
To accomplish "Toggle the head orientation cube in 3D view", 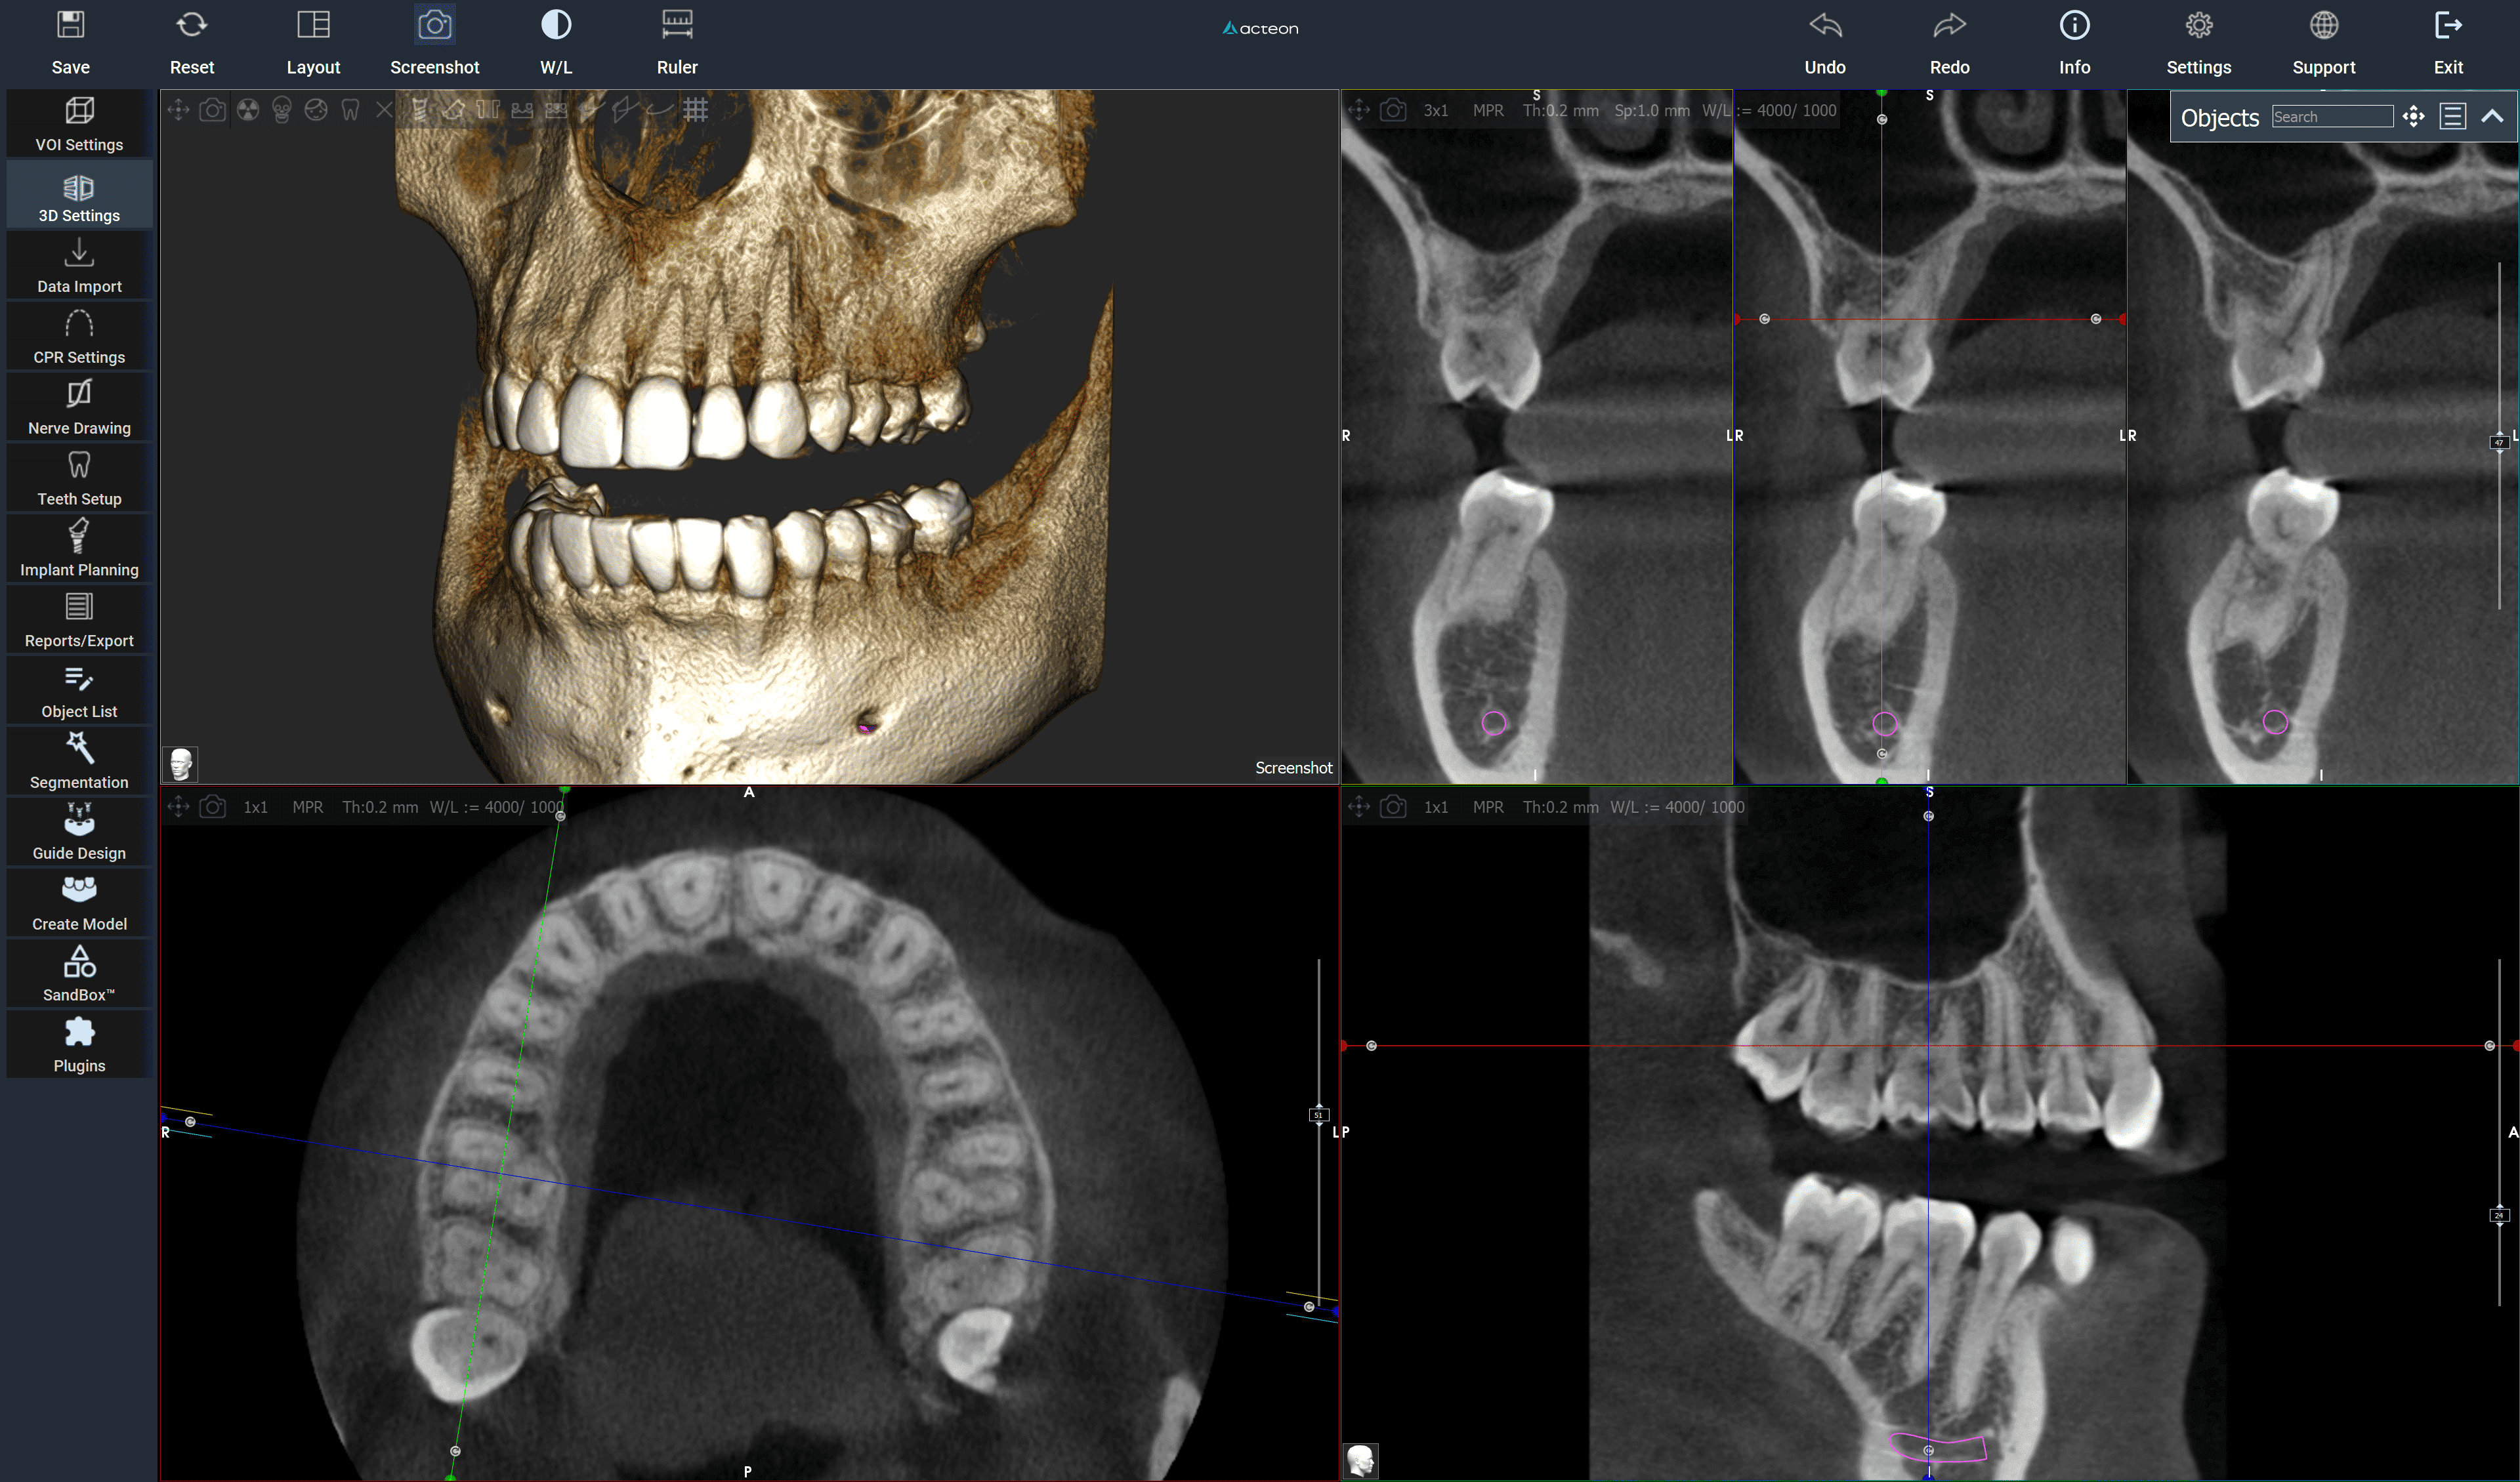I will pyautogui.click(x=181, y=764).
